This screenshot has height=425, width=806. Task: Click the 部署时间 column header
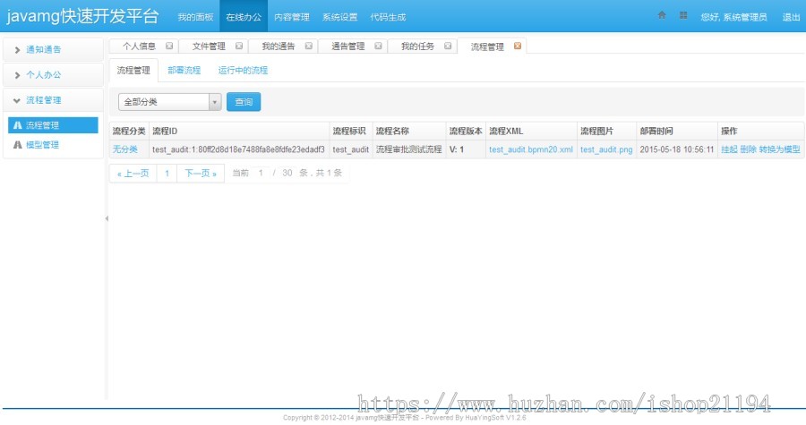(677, 131)
